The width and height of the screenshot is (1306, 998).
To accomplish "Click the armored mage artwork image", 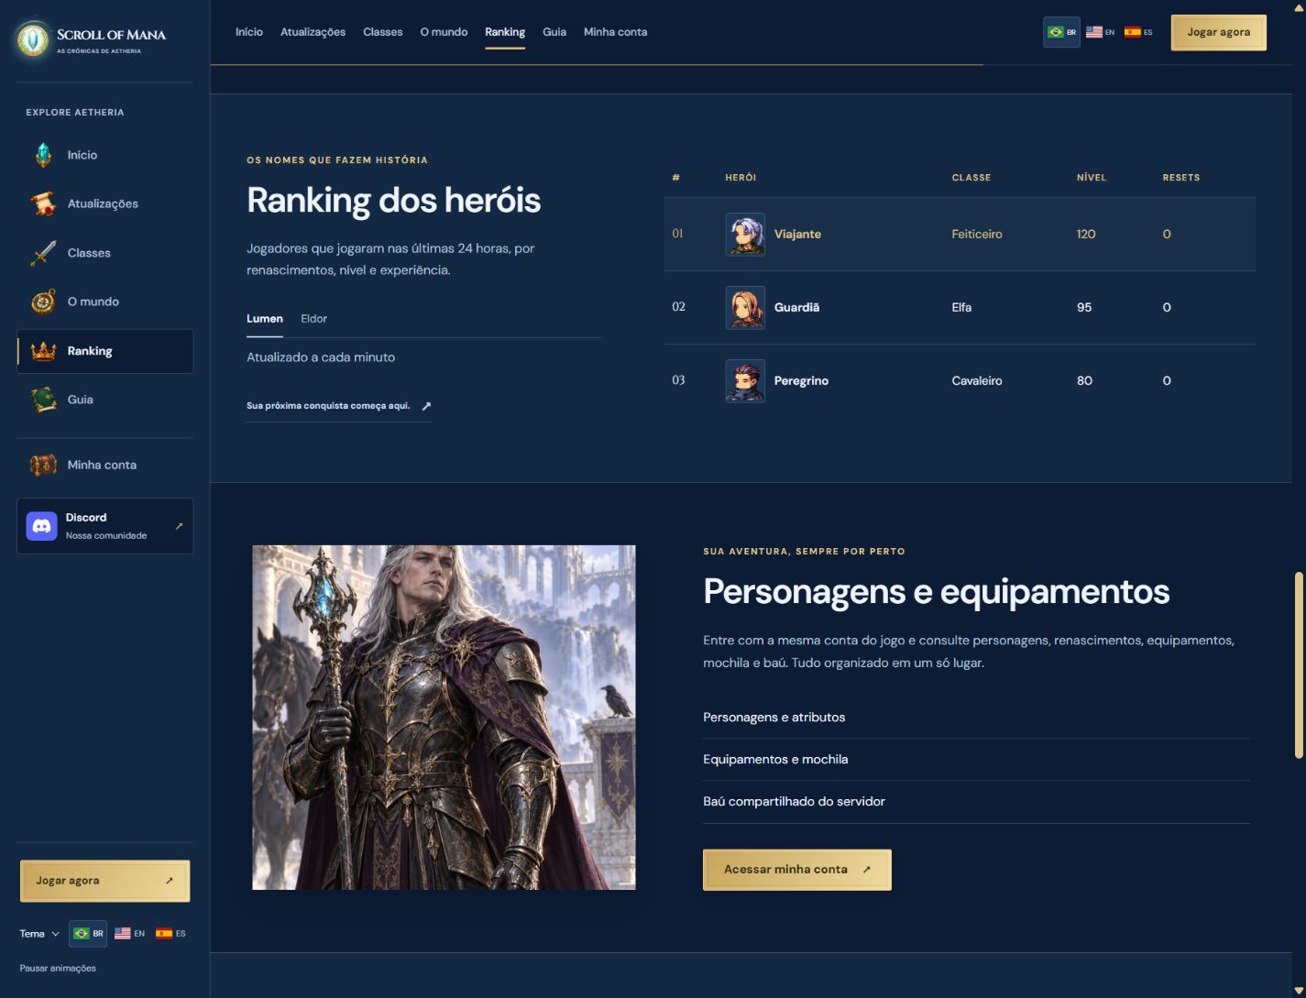I will pyautogui.click(x=444, y=718).
